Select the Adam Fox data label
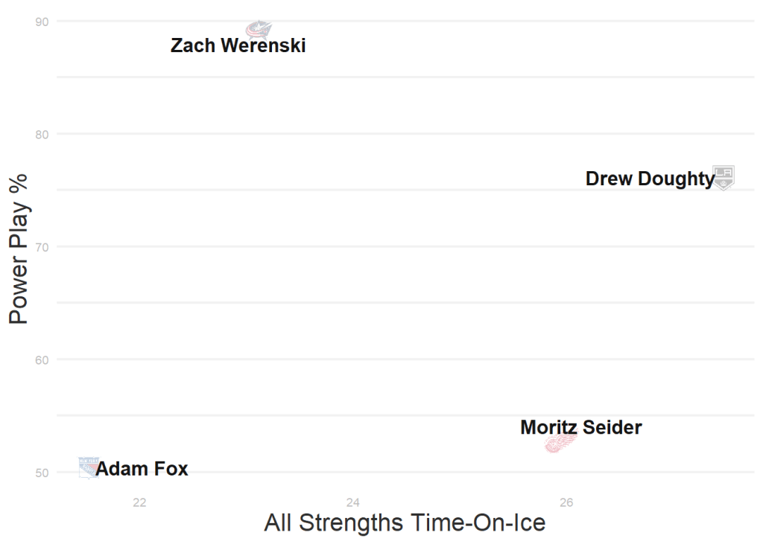The image size is (763, 544). pyautogui.click(x=142, y=469)
